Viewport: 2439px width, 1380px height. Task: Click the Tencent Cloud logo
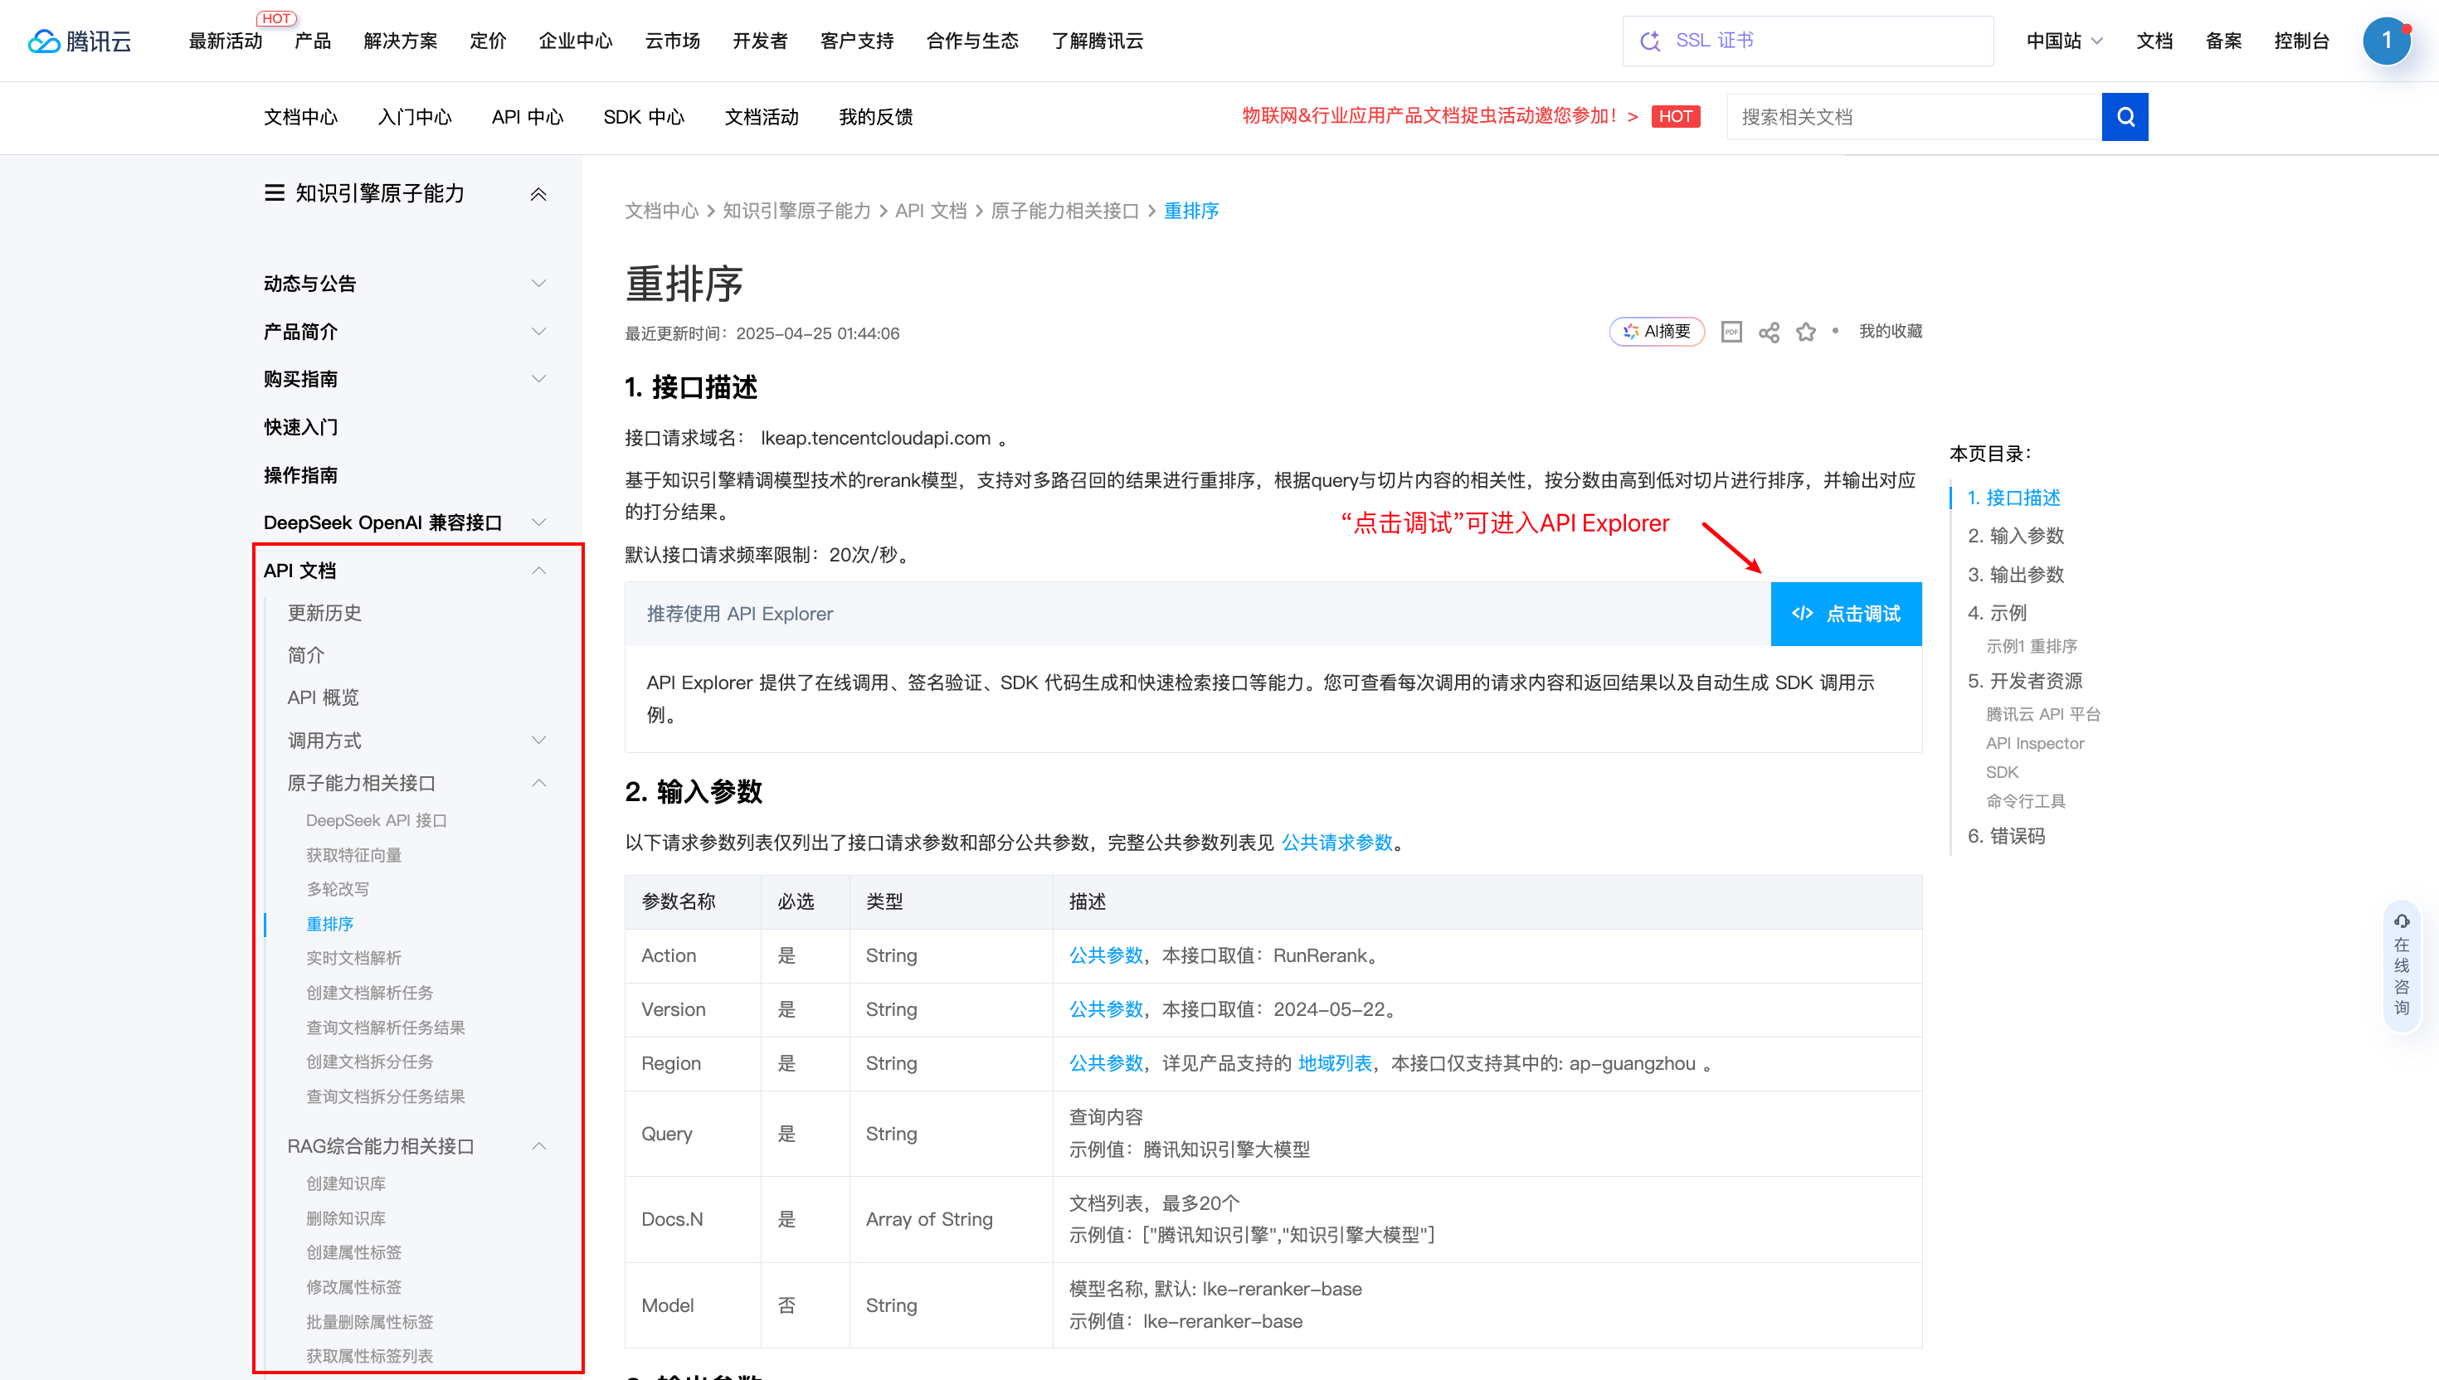[80, 41]
